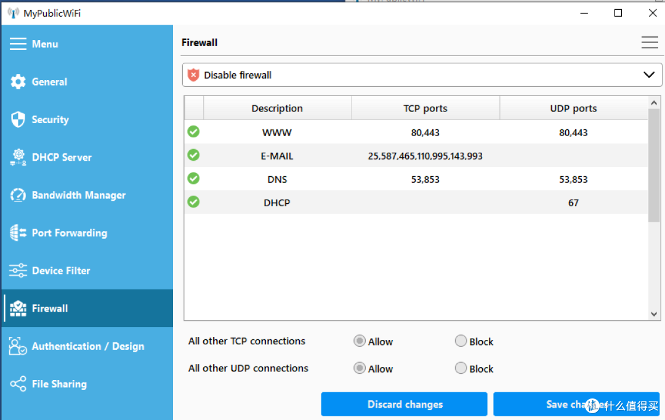Image resolution: width=665 pixels, height=420 pixels.
Task: Open the Disable firewall combo box
Action: point(422,75)
